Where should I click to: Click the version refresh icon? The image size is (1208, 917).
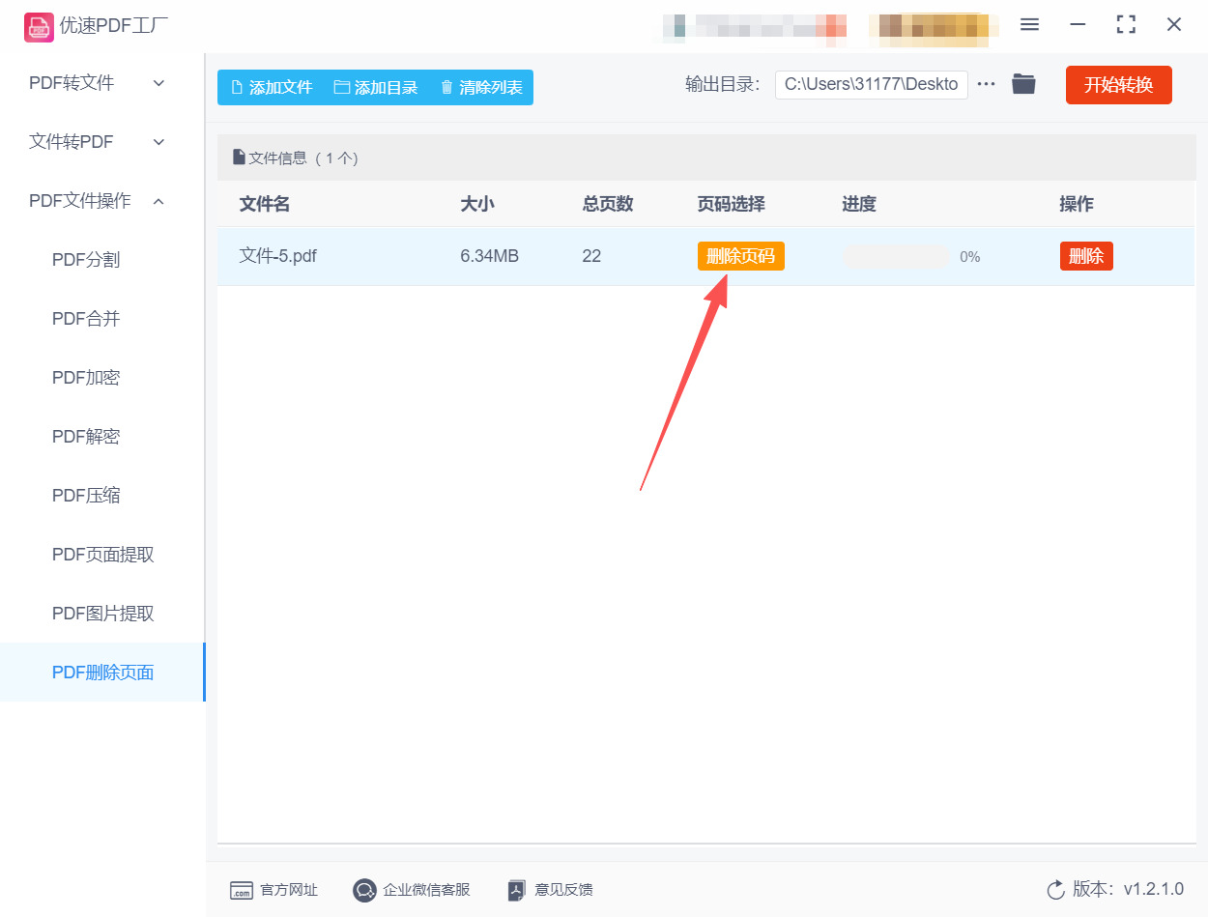tap(1055, 889)
